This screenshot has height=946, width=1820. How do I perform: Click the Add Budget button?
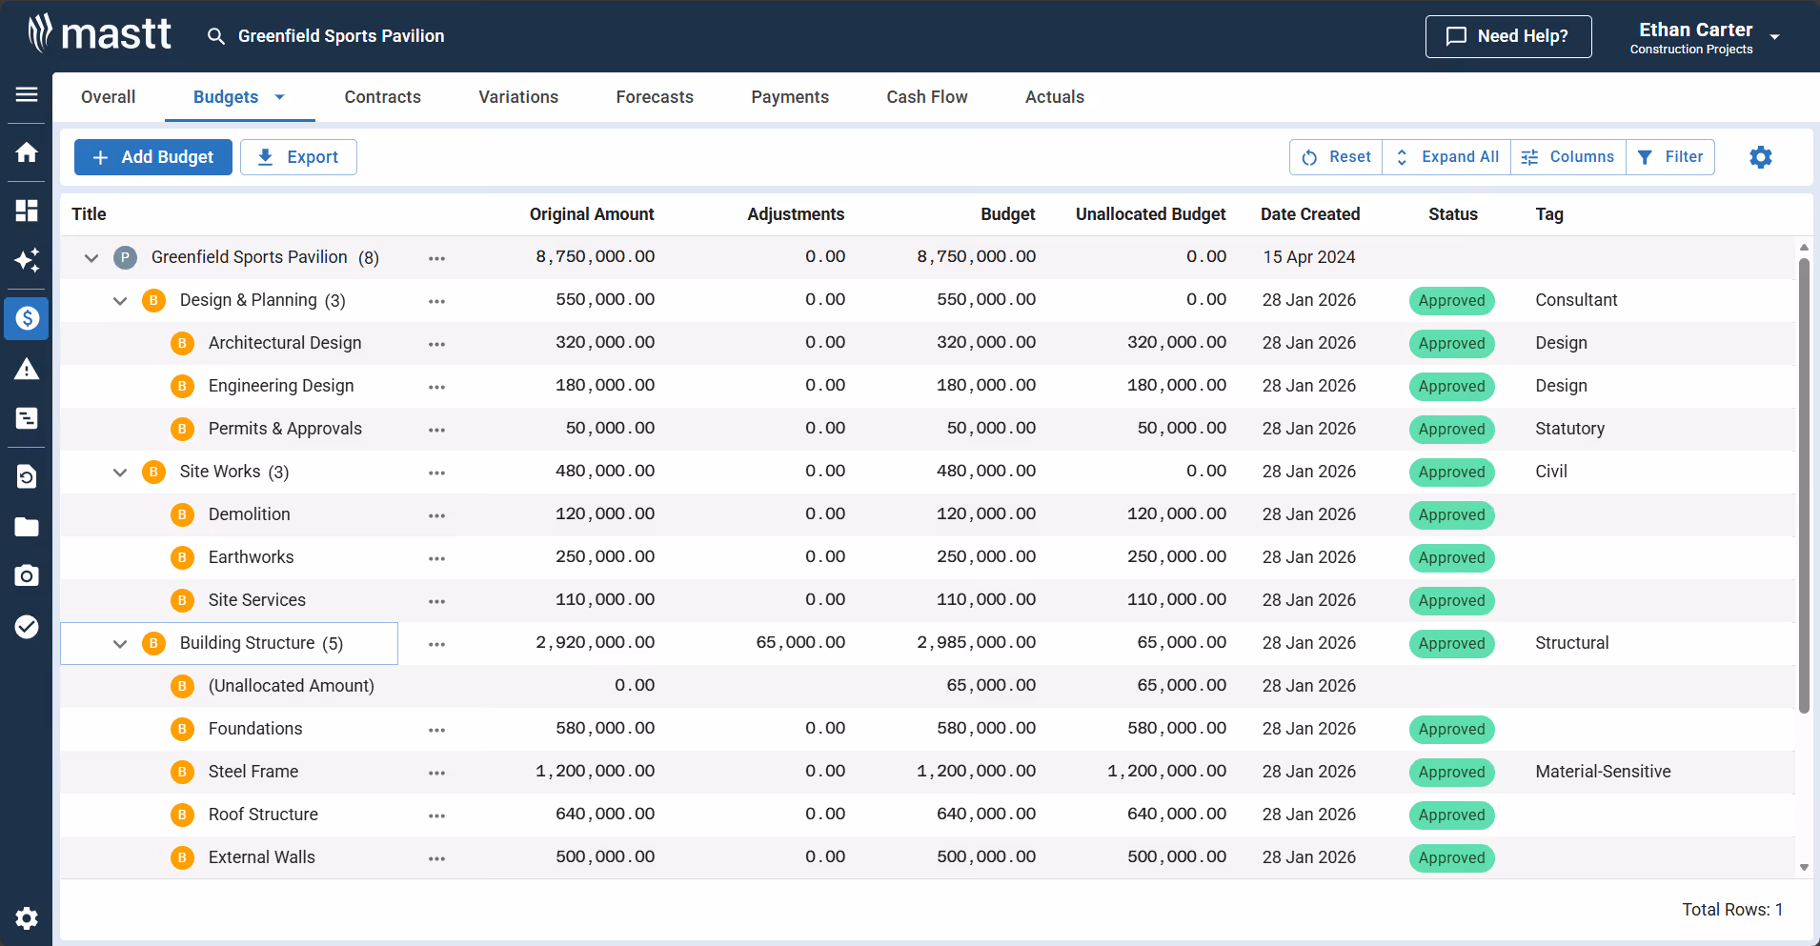tap(152, 156)
